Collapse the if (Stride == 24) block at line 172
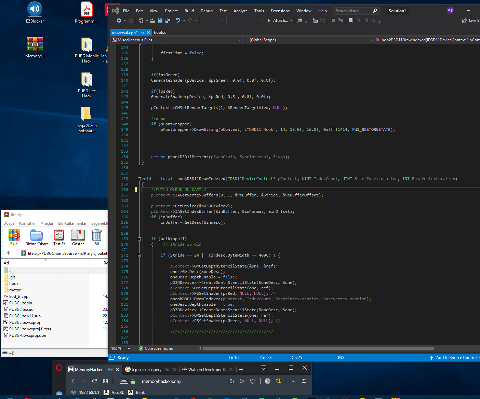 [139, 255]
